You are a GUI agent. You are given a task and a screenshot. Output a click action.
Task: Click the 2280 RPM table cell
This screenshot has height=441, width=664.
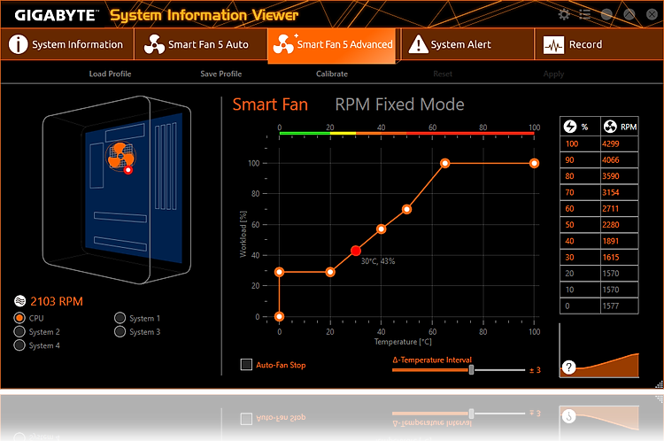[619, 225]
